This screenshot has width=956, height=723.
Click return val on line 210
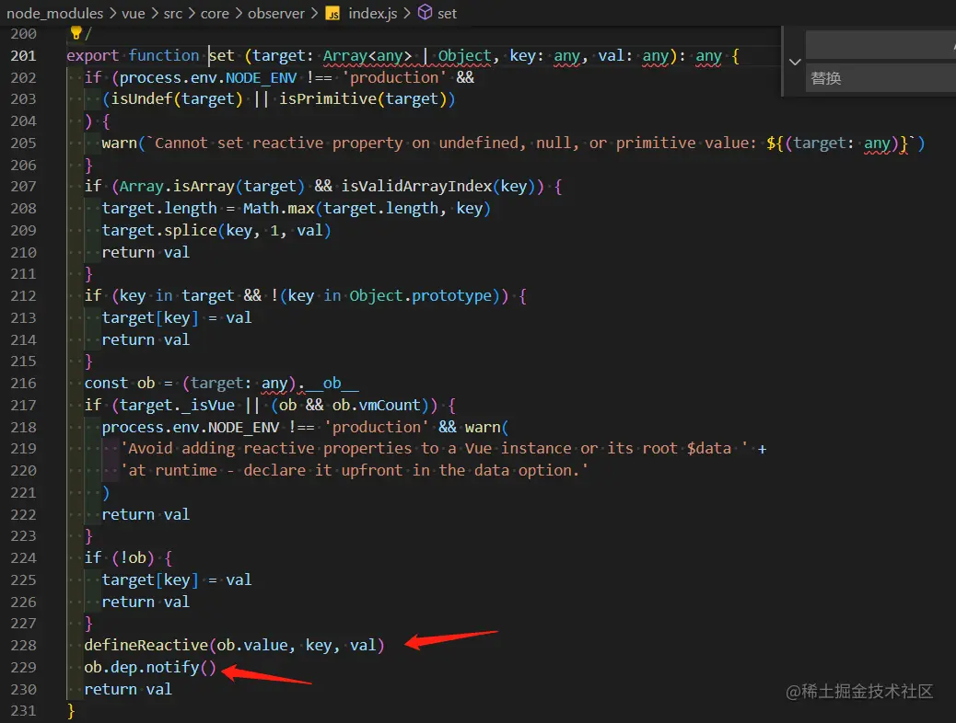tap(146, 252)
